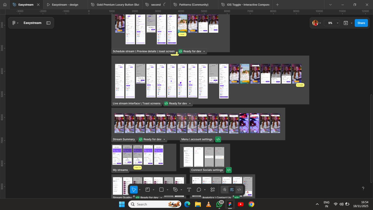The width and height of the screenshot is (373, 210).
Task: Open VLC media player from taskbar
Action: [x=209, y=204]
